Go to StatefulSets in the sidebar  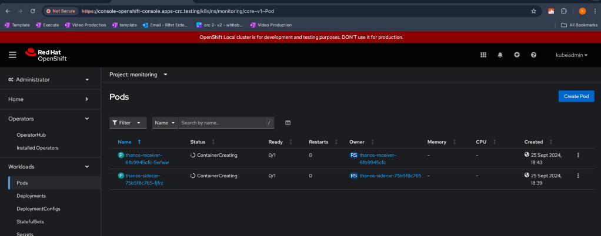click(30, 221)
